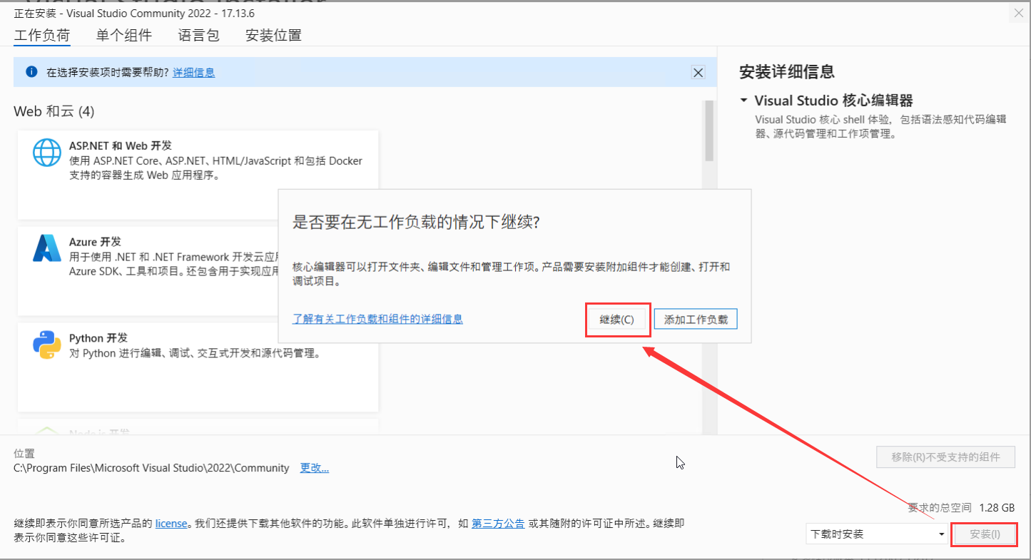Dismiss the help banner with its X
This screenshot has height=560, width=1031.
(699, 73)
